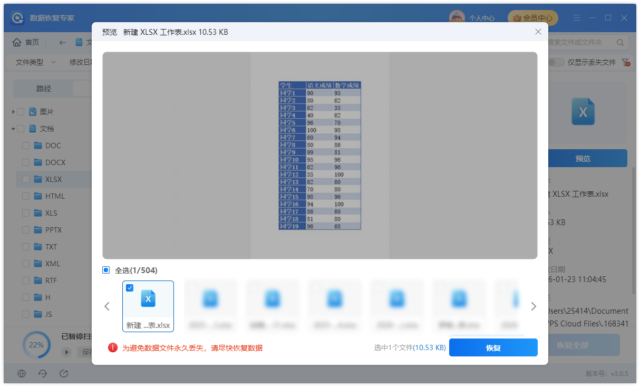Click the pictures icon next to 图片

[33, 112]
